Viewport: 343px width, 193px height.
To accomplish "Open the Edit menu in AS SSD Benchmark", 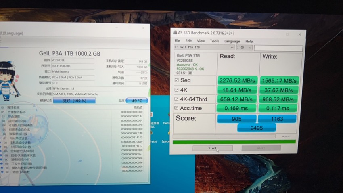I will [188, 41].
